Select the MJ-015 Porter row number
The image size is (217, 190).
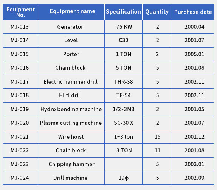click(x=20, y=54)
